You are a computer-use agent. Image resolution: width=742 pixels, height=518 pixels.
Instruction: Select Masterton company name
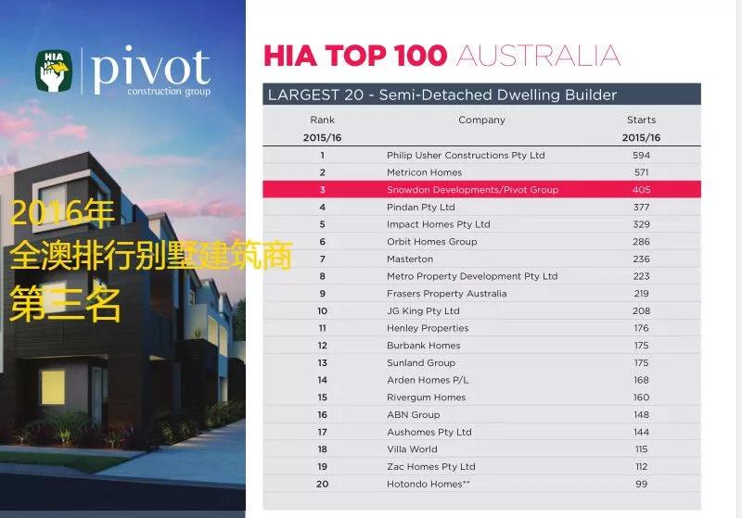point(410,259)
